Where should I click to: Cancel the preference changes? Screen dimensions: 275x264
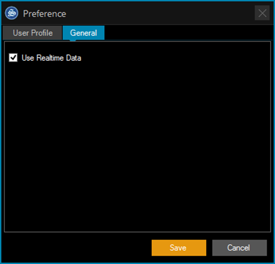tap(239, 248)
